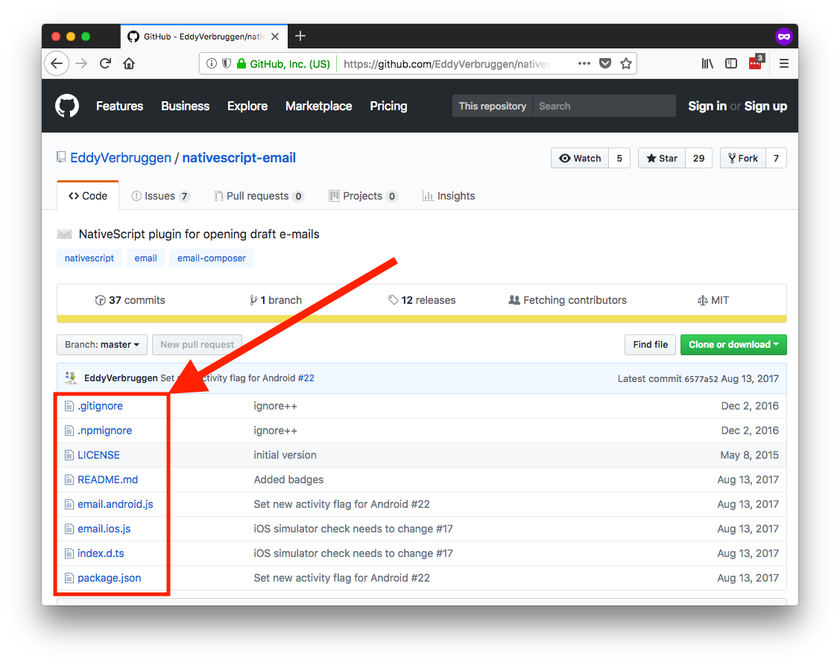Click the New pull request button
The height and width of the screenshot is (665, 840).
click(x=197, y=345)
